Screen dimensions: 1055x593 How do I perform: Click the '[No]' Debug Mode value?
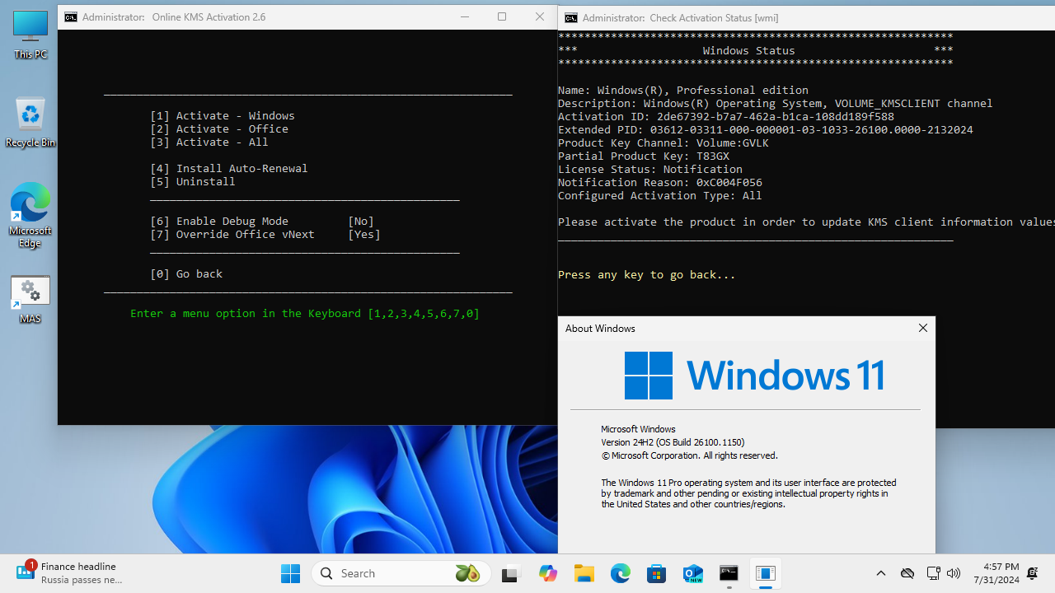point(361,222)
